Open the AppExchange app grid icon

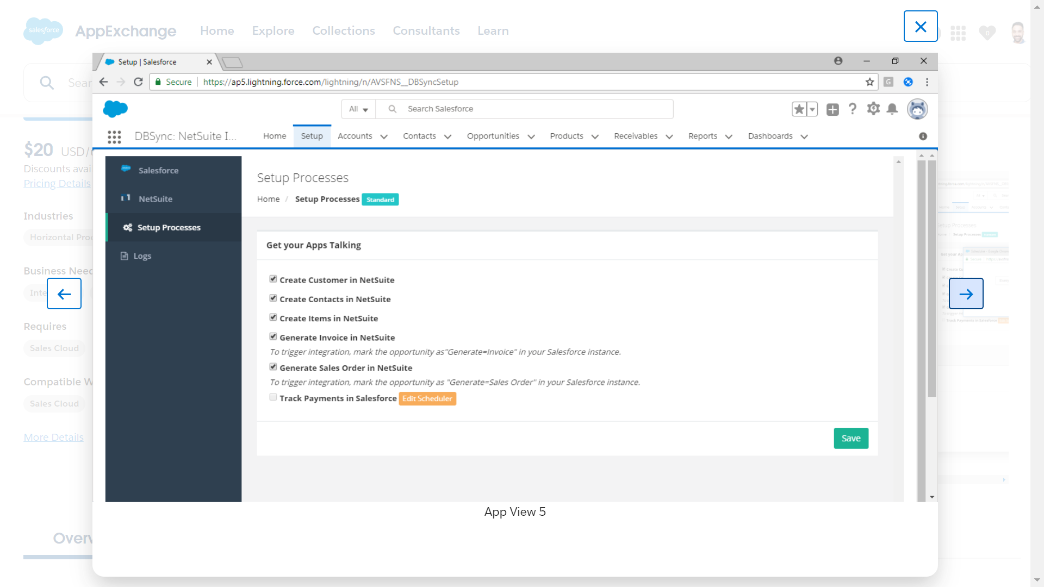(958, 33)
